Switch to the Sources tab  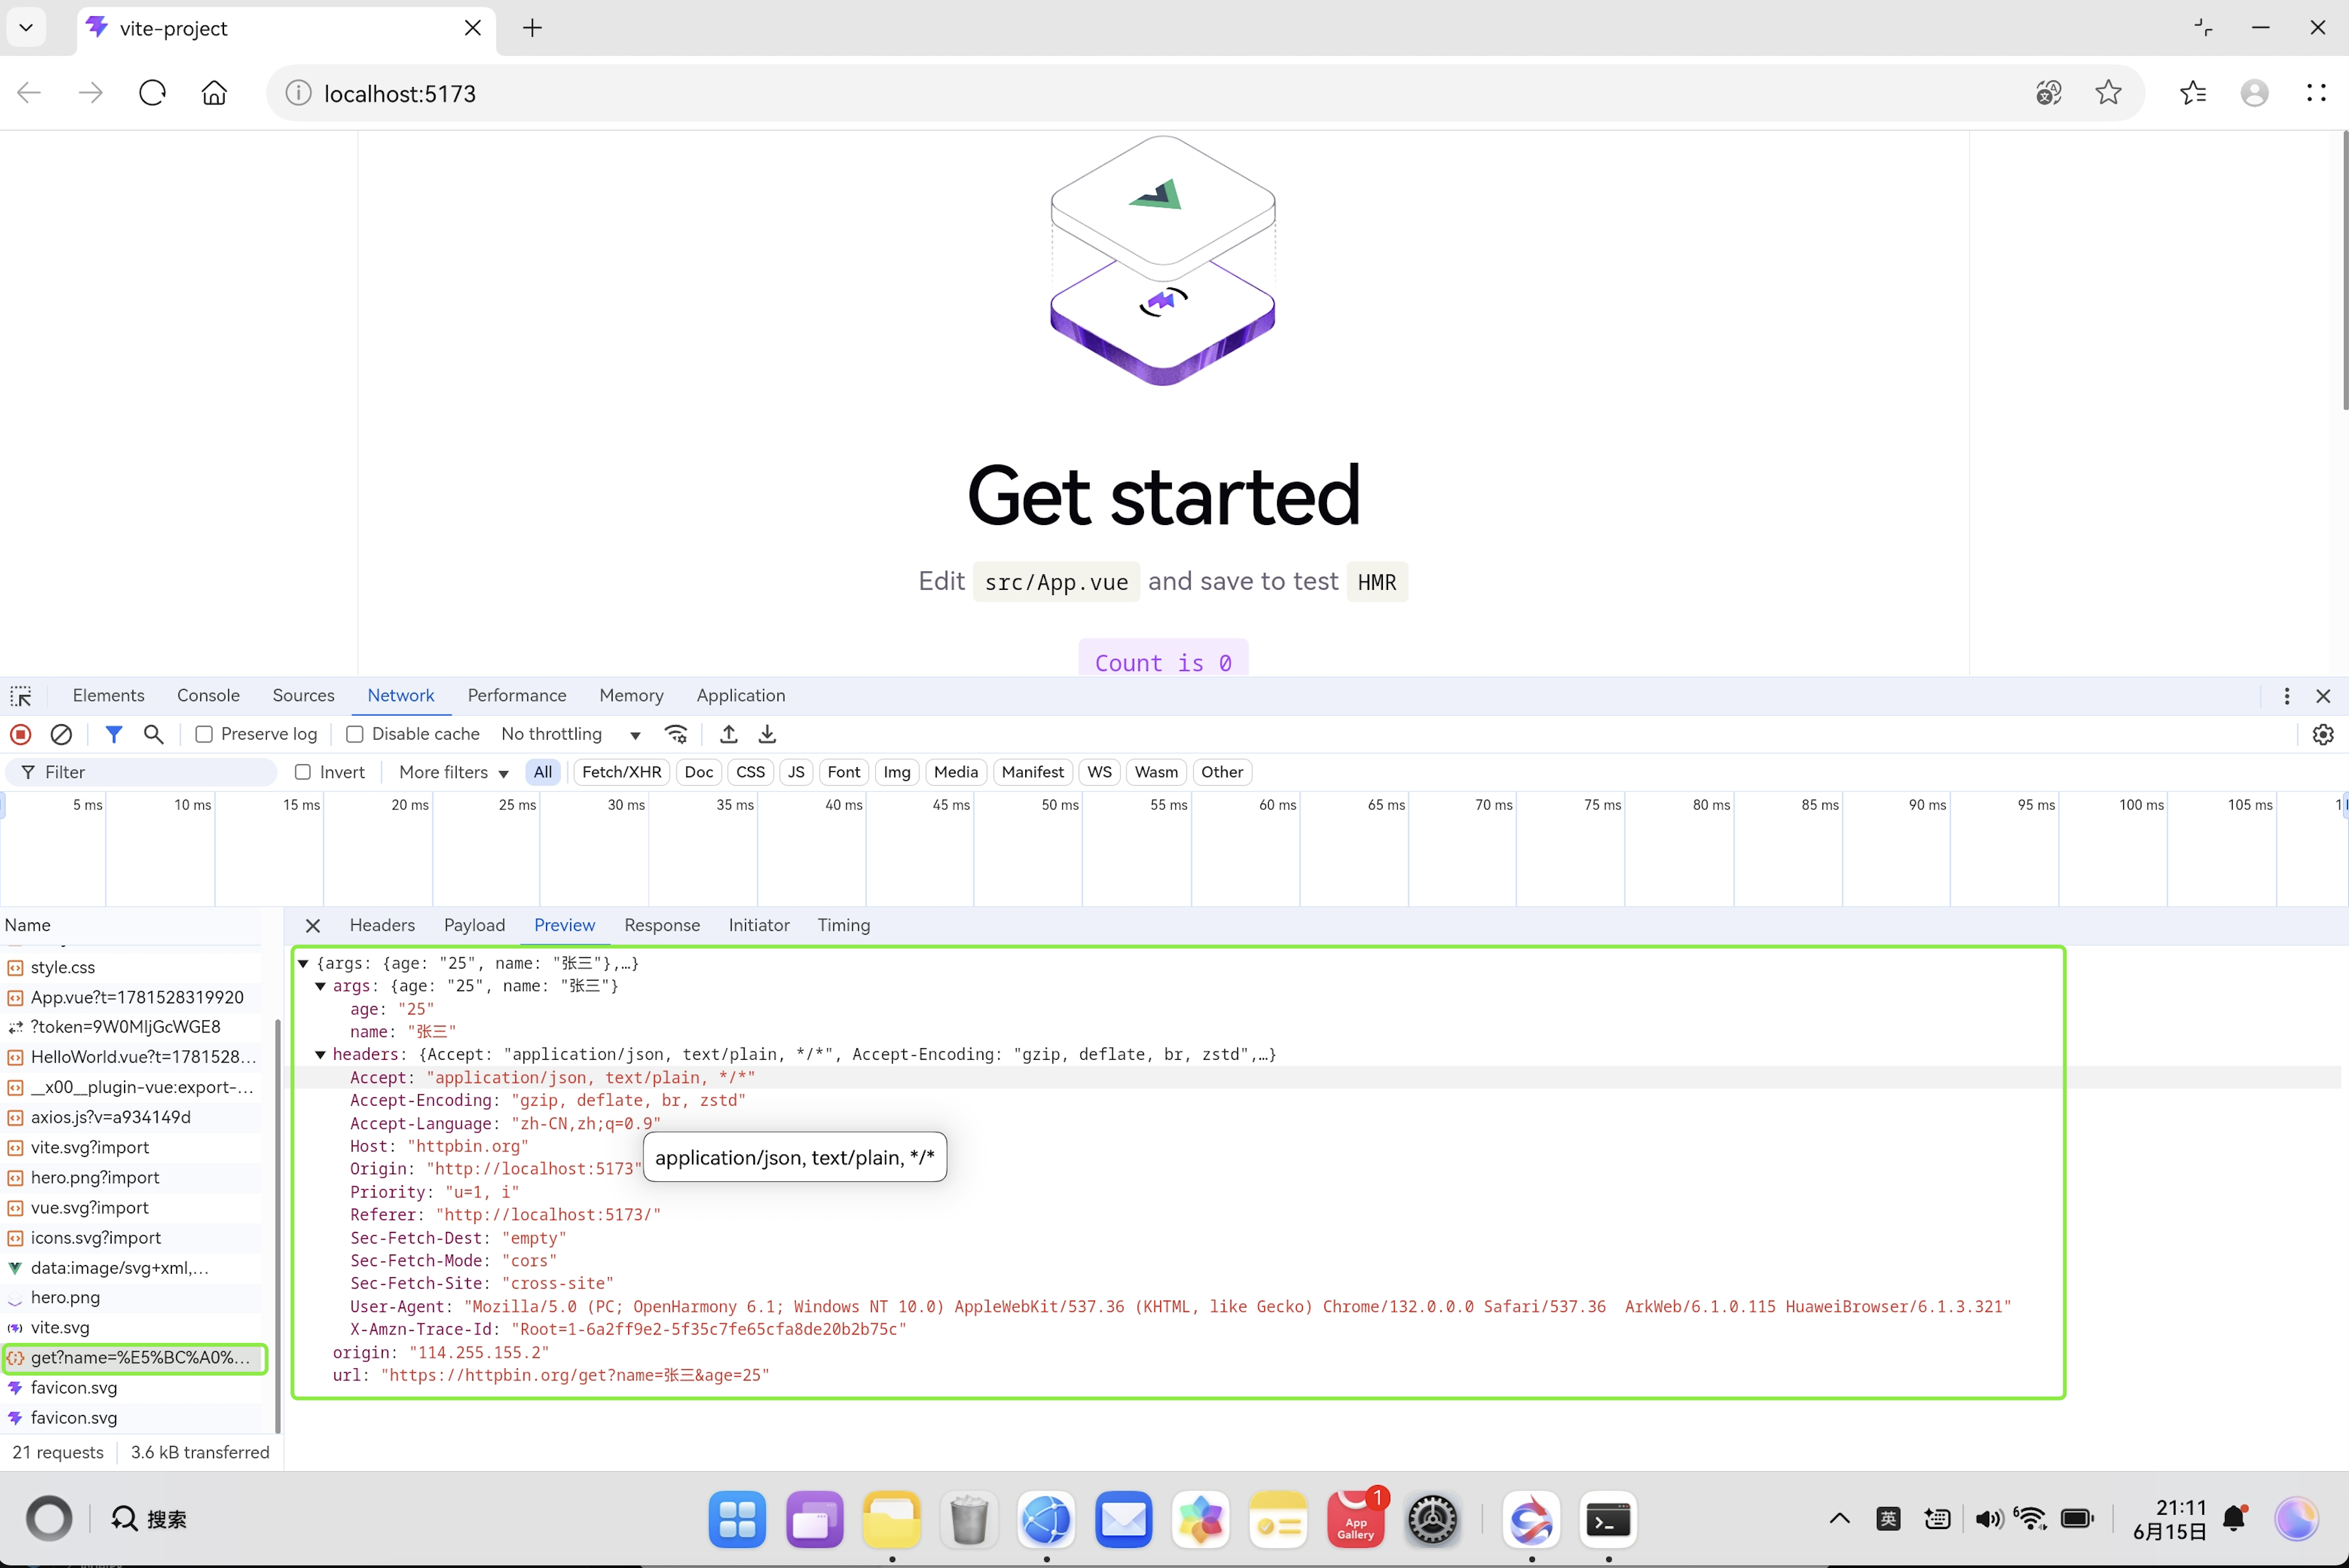pyautogui.click(x=303, y=696)
